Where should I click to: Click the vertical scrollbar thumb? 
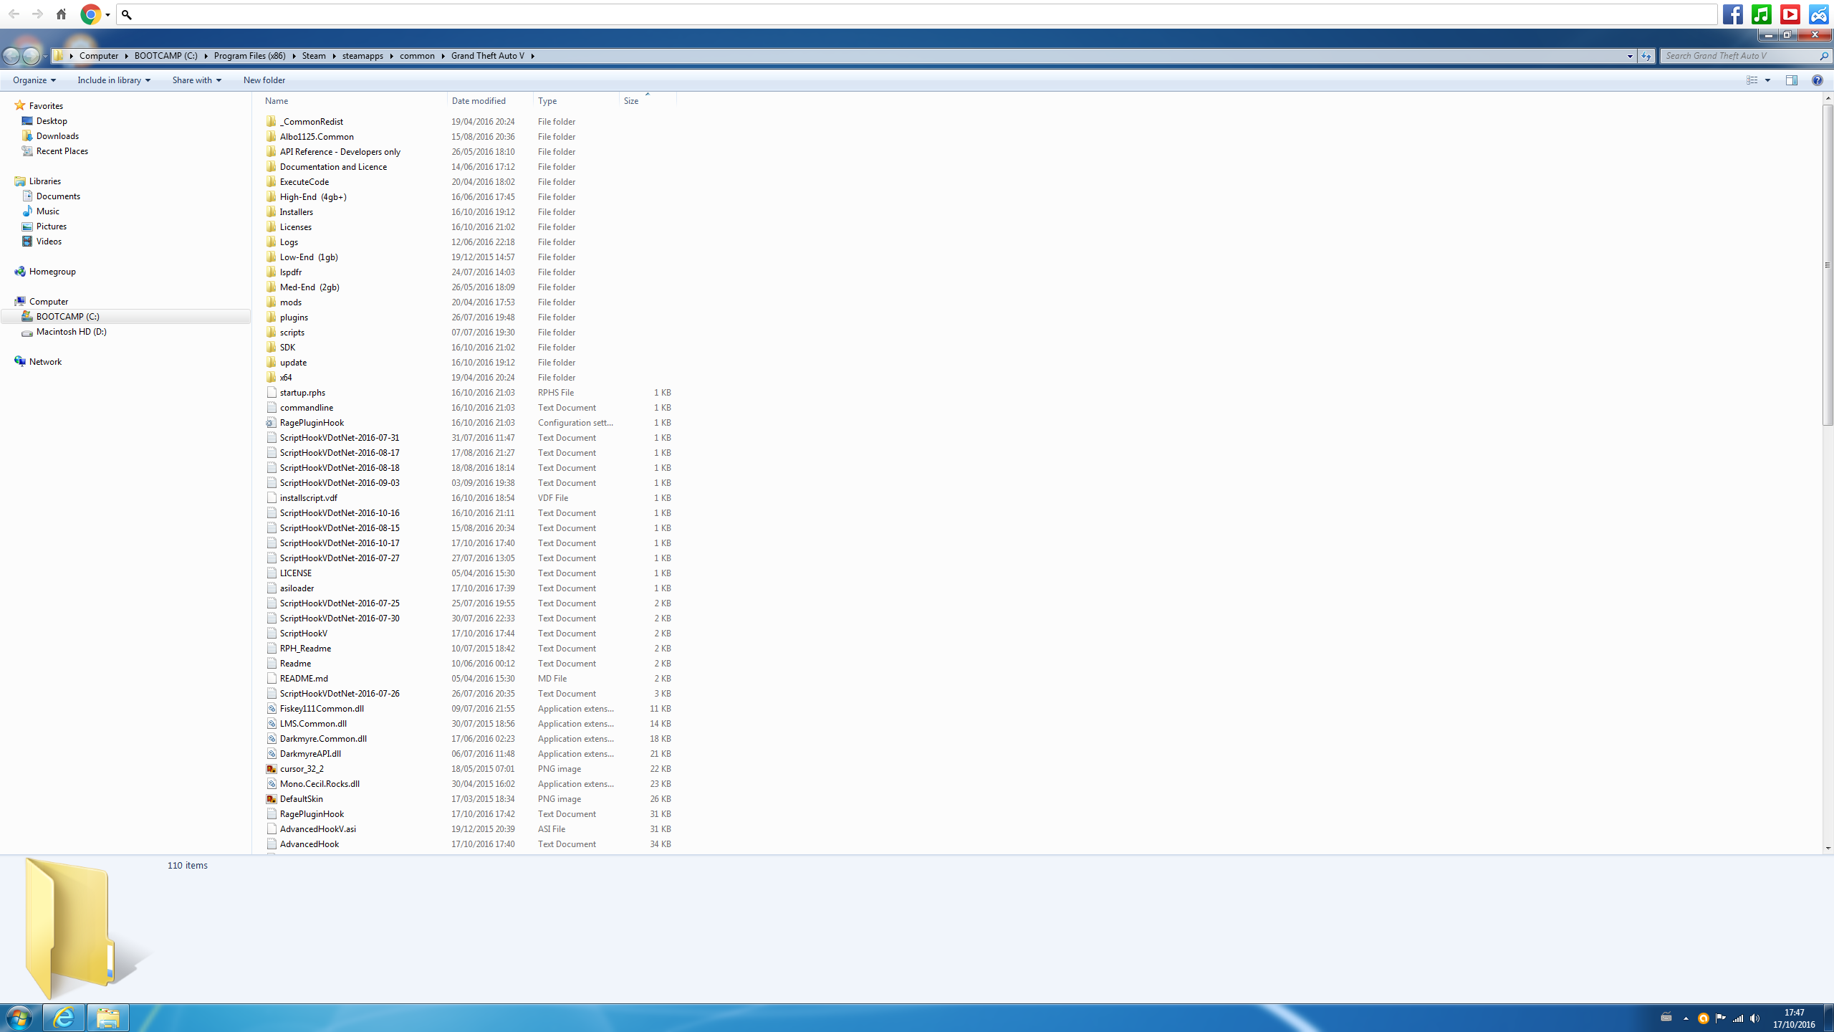click(1828, 265)
